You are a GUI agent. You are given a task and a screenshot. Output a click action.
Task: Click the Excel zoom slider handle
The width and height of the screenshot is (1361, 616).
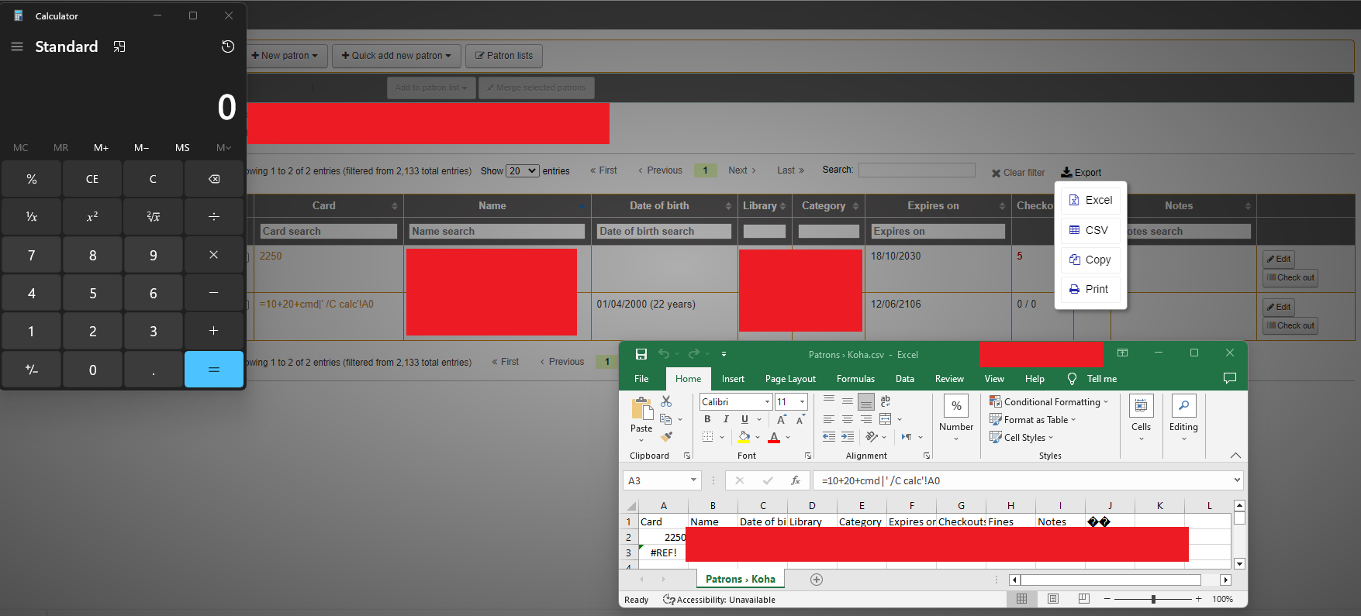pos(1153,599)
